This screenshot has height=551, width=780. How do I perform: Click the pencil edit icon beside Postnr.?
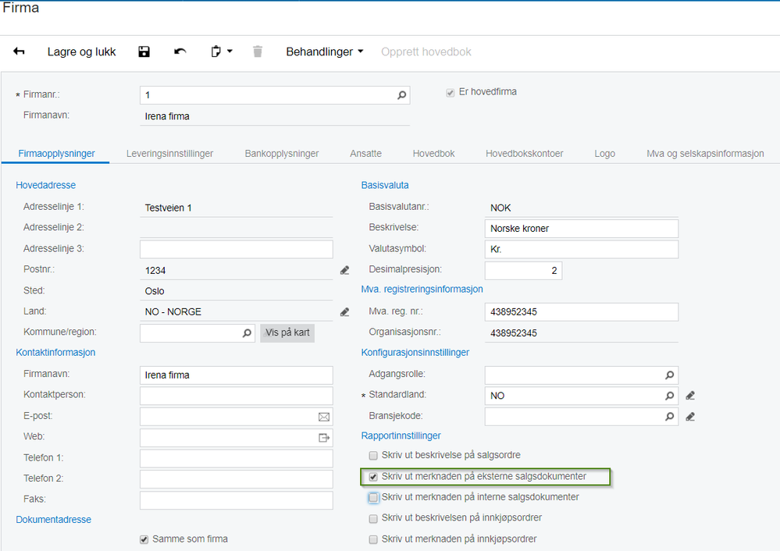point(345,270)
